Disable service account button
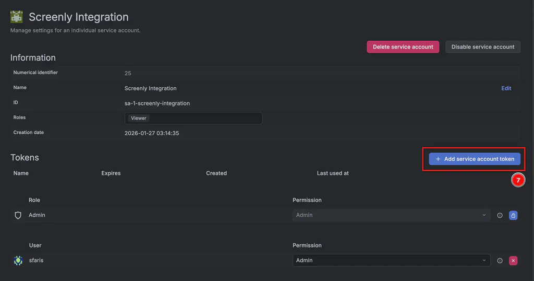Viewport: 534px width, 281px height. click(483, 46)
